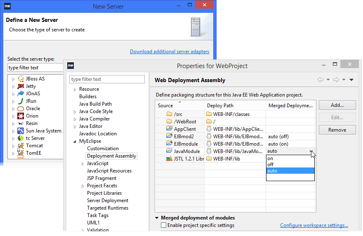Open the forward history dropdown arrow
Viewport: 363px width, 236px height.
[344, 80]
